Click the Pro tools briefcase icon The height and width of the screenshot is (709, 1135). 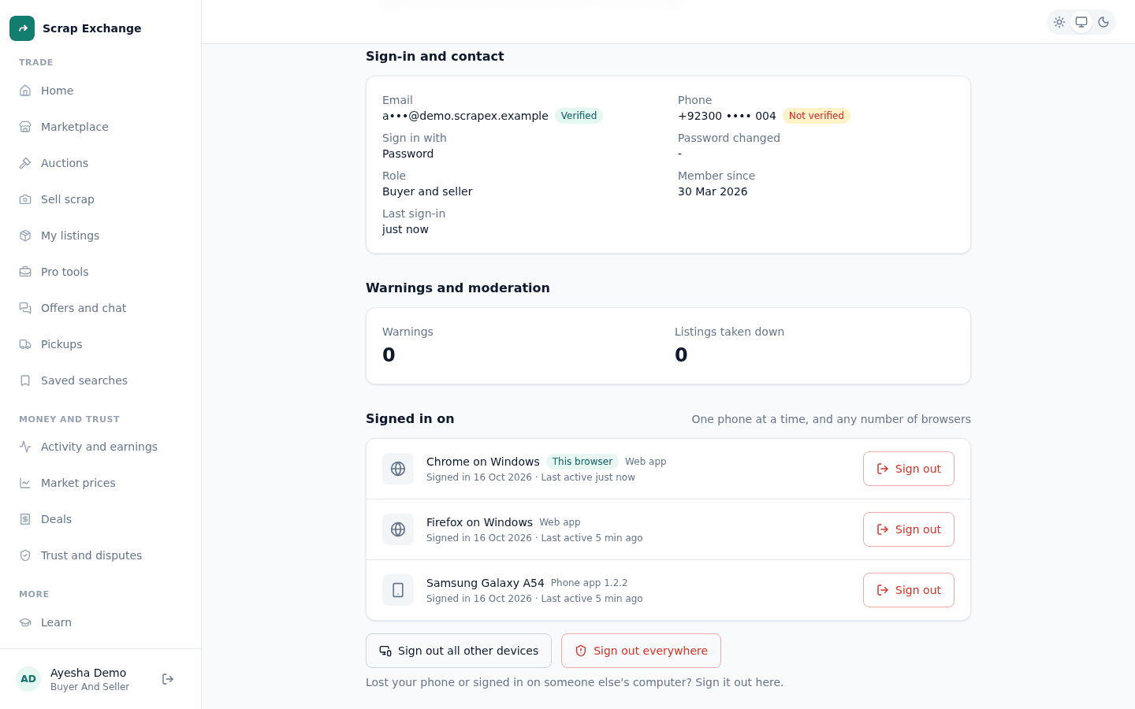[x=25, y=272]
